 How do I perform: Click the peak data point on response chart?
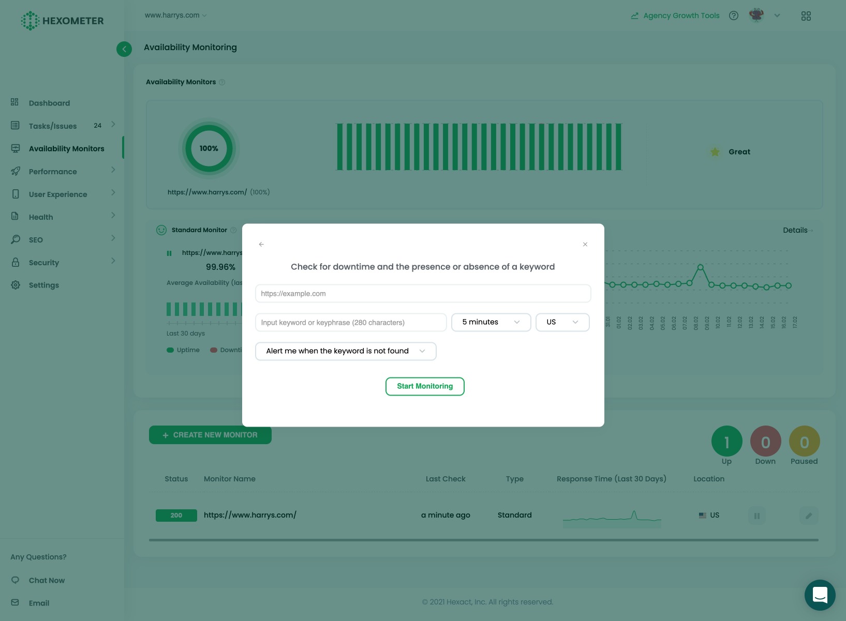click(x=700, y=267)
